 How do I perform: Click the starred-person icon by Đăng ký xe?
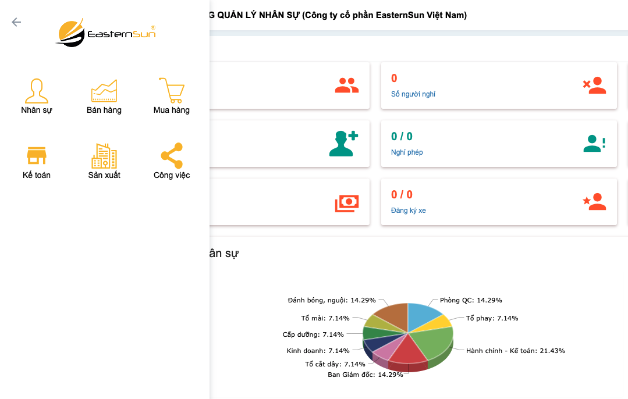(x=594, y=202)
